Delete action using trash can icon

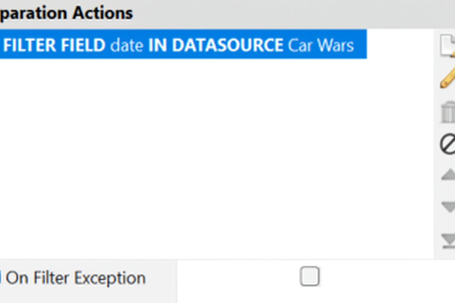pos(448,112)
